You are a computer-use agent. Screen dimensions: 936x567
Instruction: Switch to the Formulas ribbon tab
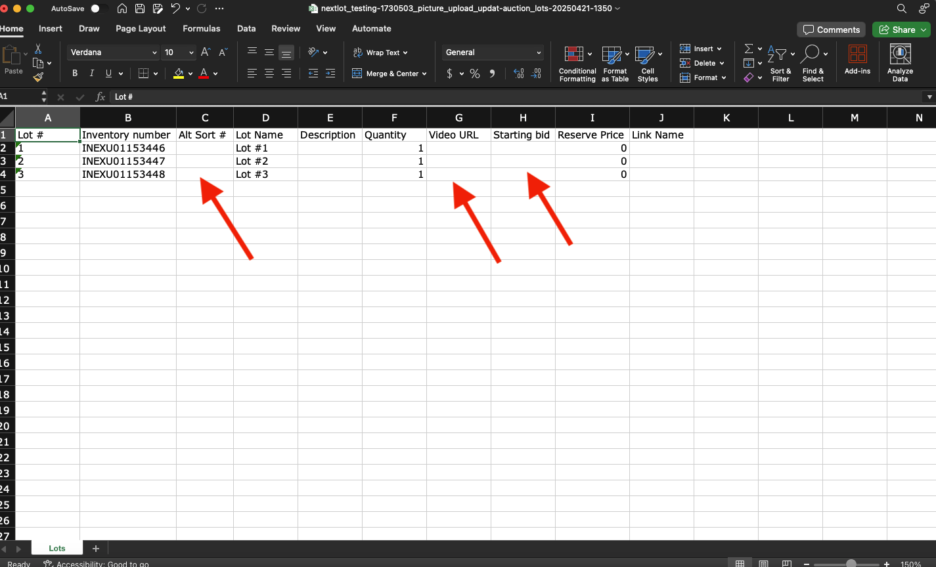[x=201, y=28]
